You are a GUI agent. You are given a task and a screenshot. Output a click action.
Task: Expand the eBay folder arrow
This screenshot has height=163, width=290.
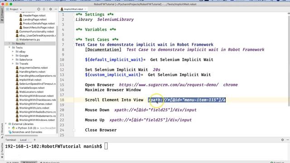[13, 52]
